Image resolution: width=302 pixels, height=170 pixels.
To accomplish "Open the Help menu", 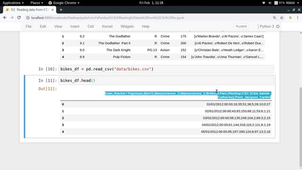I will (x=146, y=26).
